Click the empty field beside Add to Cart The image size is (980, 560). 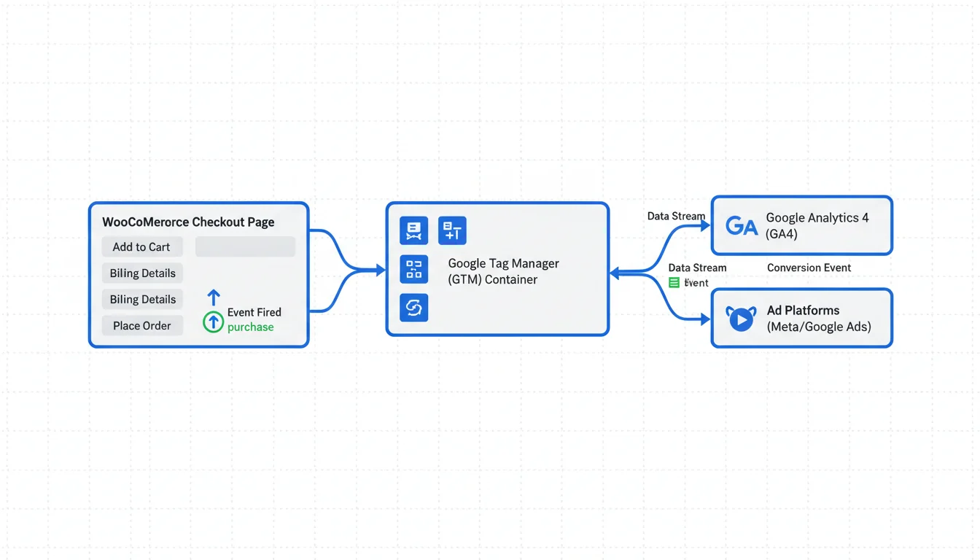tap(245, 246)
